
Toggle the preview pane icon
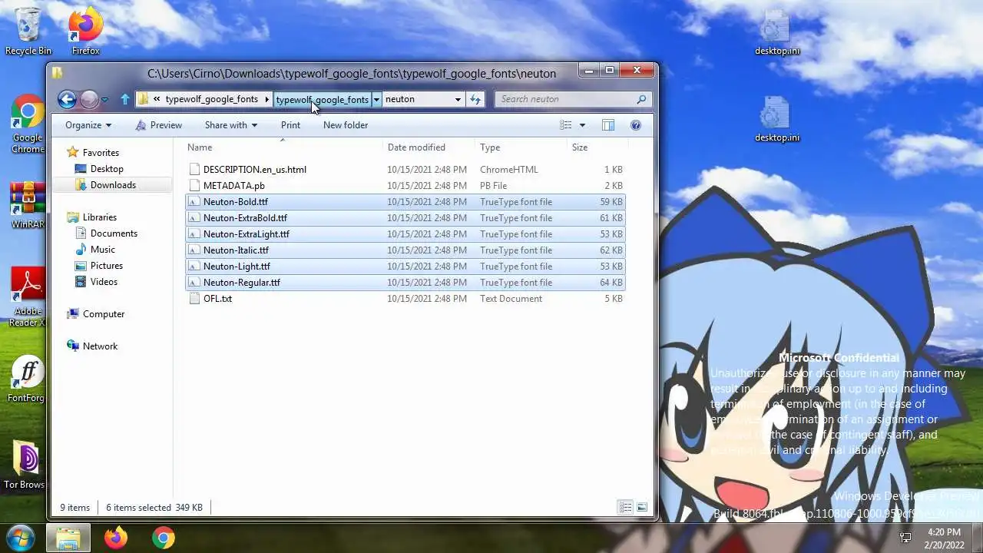click(x=608, y=125)
